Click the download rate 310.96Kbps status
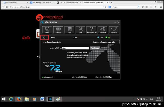Image resolution: width=164 pixels, height=107 pixels. pos(104,77)
